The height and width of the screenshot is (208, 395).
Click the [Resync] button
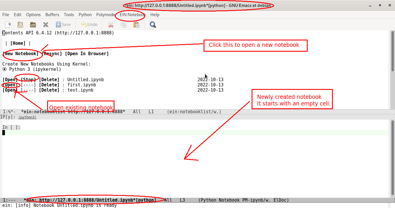point(52,54)
